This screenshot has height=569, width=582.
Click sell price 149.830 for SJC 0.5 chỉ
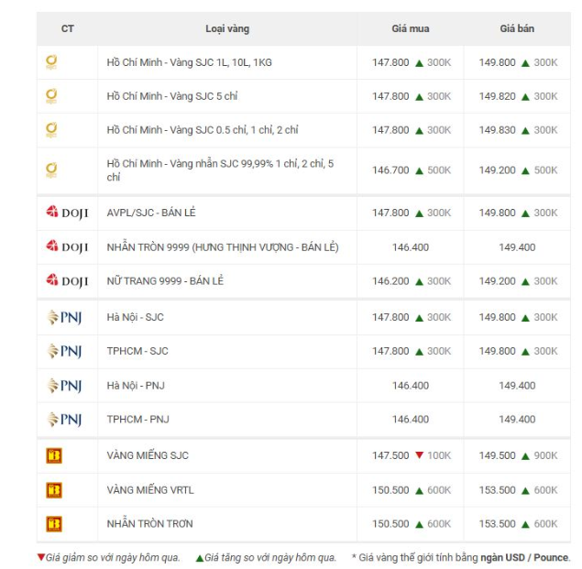point(497,130)
